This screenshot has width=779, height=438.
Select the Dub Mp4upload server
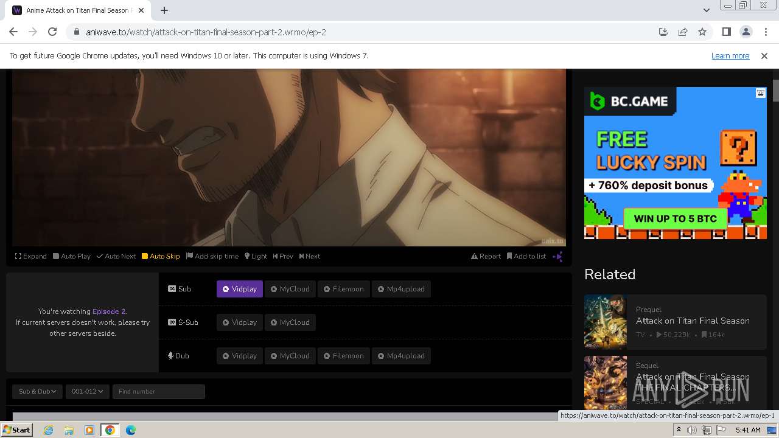402,356
